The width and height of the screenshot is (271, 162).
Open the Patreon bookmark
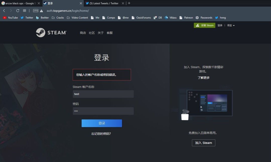pyautogui.click(x=186, y=18)
